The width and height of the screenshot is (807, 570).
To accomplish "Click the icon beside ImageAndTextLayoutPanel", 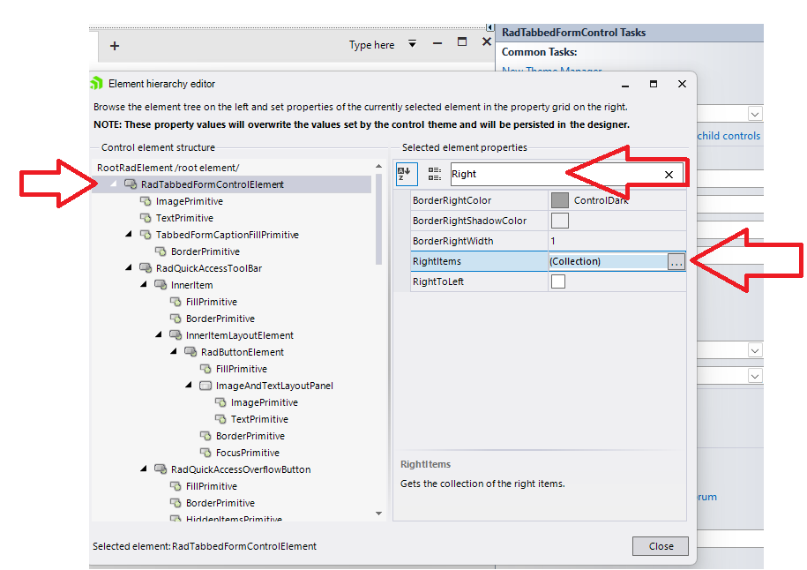I will [205, 386].
